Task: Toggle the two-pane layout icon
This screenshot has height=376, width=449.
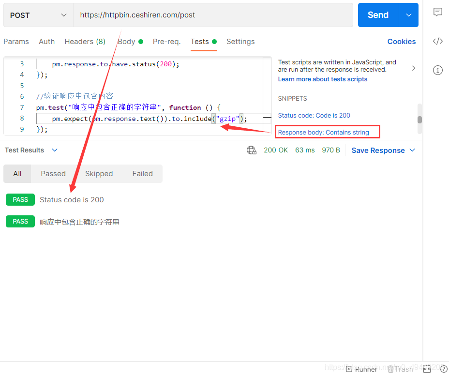Action: (427, 369)
